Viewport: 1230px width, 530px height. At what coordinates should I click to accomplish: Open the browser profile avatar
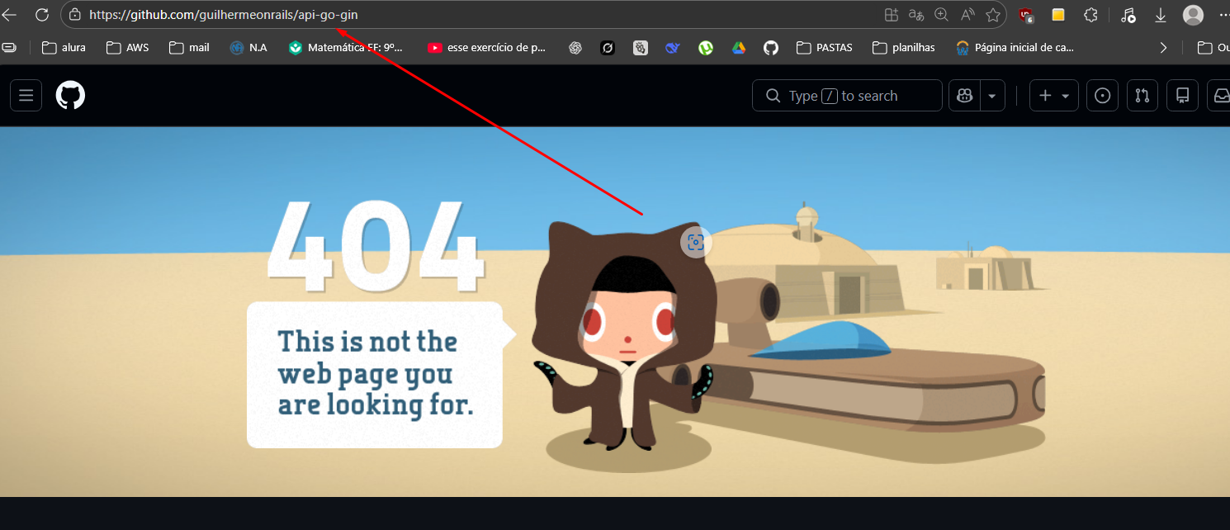(1193, 15)
